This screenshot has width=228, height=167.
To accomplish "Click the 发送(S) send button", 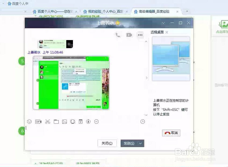I will coord(129,143).
